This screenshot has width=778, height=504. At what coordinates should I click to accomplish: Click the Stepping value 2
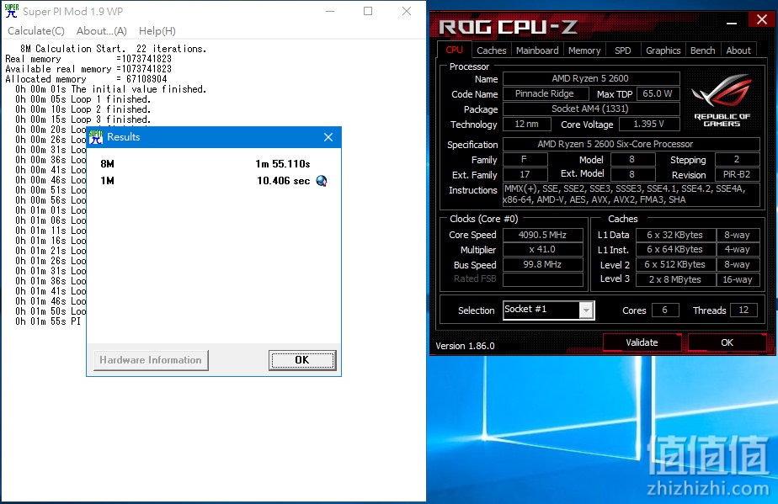click(738, 159)
